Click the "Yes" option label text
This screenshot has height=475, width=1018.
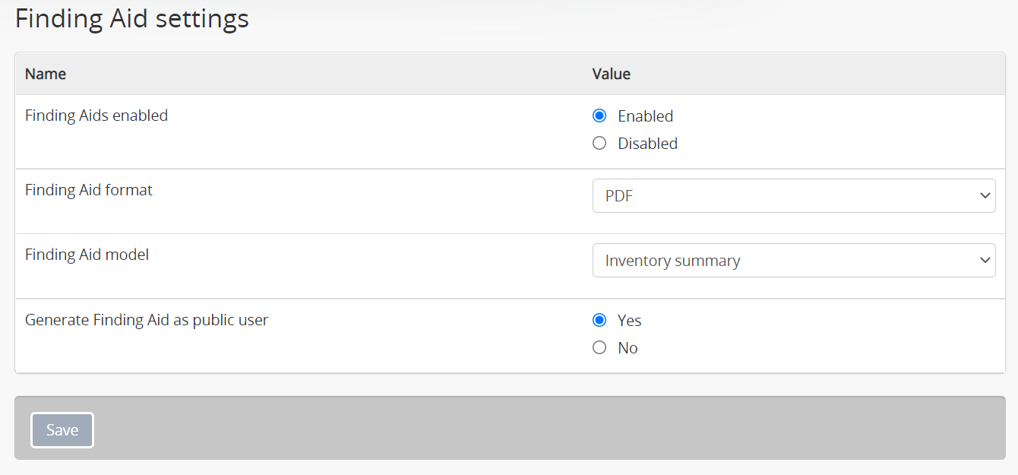(x=629, y=321)
